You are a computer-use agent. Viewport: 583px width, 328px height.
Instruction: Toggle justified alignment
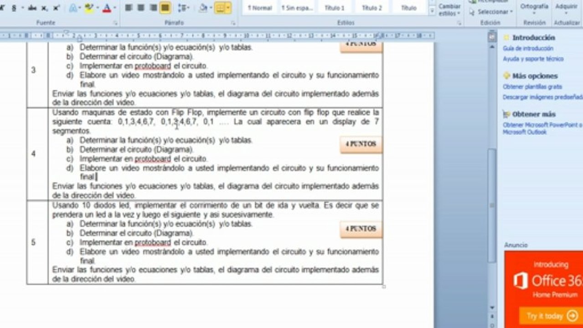click(165, 8)
